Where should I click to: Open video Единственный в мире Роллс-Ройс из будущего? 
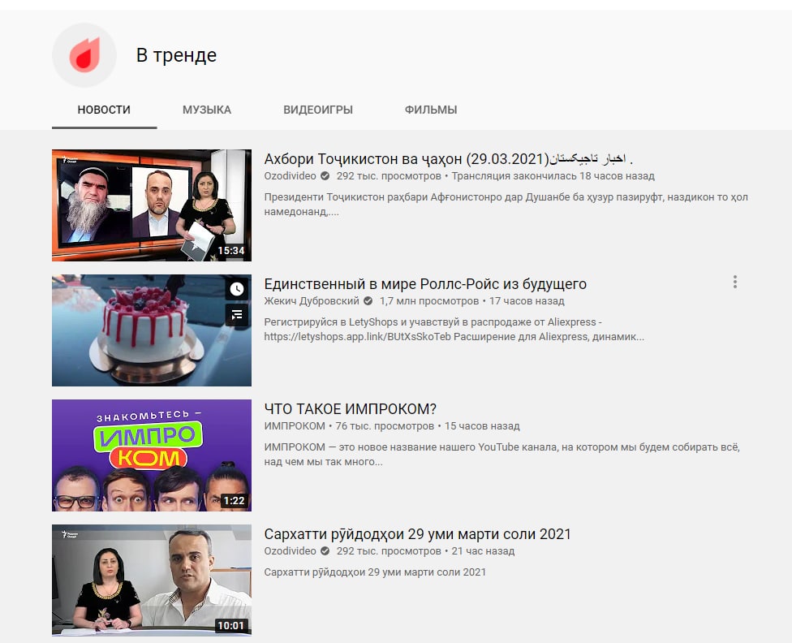point(425,284)
